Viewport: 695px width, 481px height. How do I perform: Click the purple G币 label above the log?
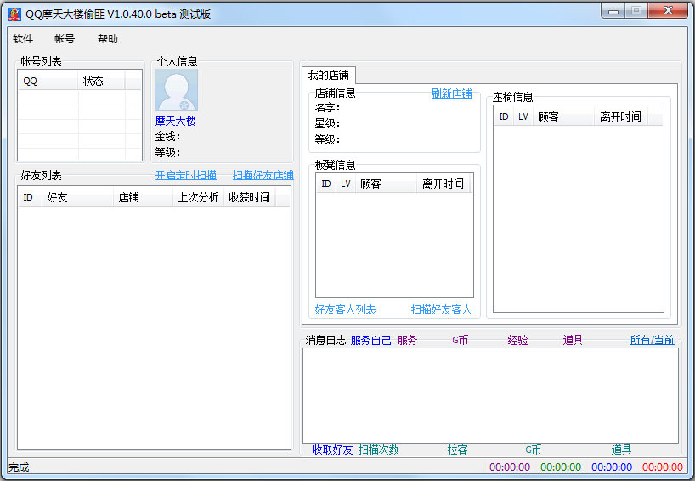pos(461,340)
